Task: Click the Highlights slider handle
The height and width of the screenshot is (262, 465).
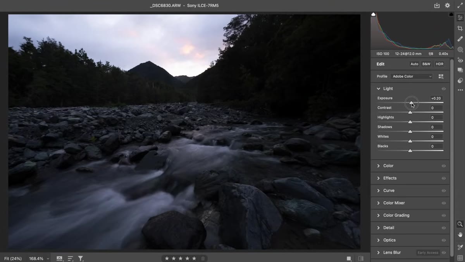Action: (410, 122)
